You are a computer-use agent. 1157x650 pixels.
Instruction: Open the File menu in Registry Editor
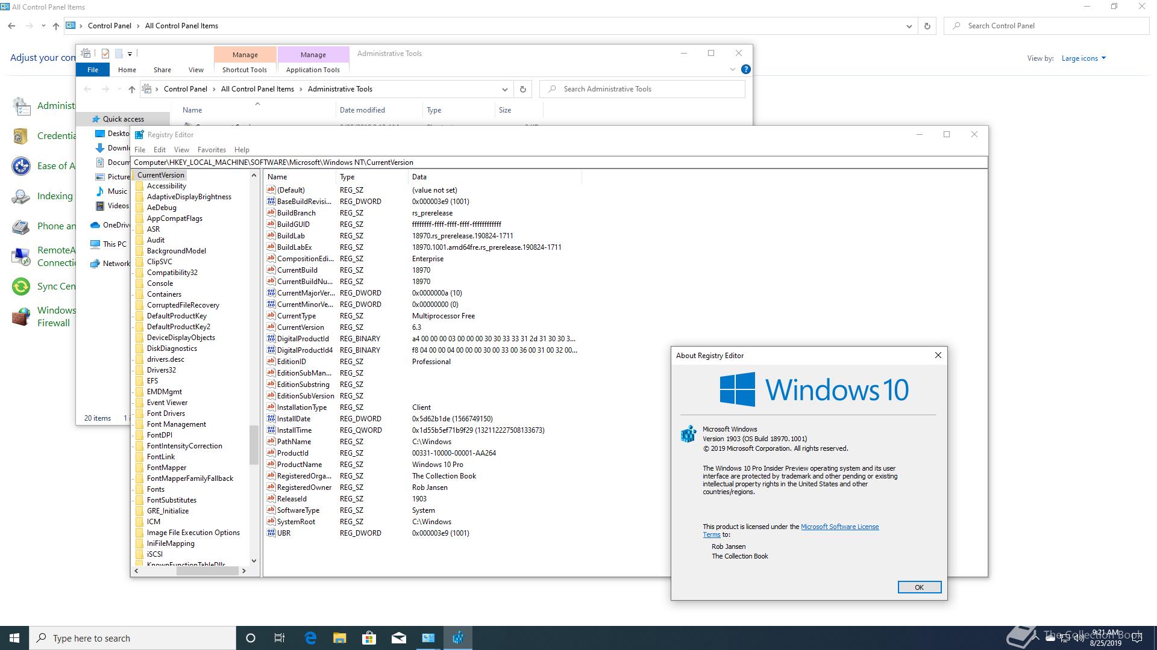pos(140,150)
